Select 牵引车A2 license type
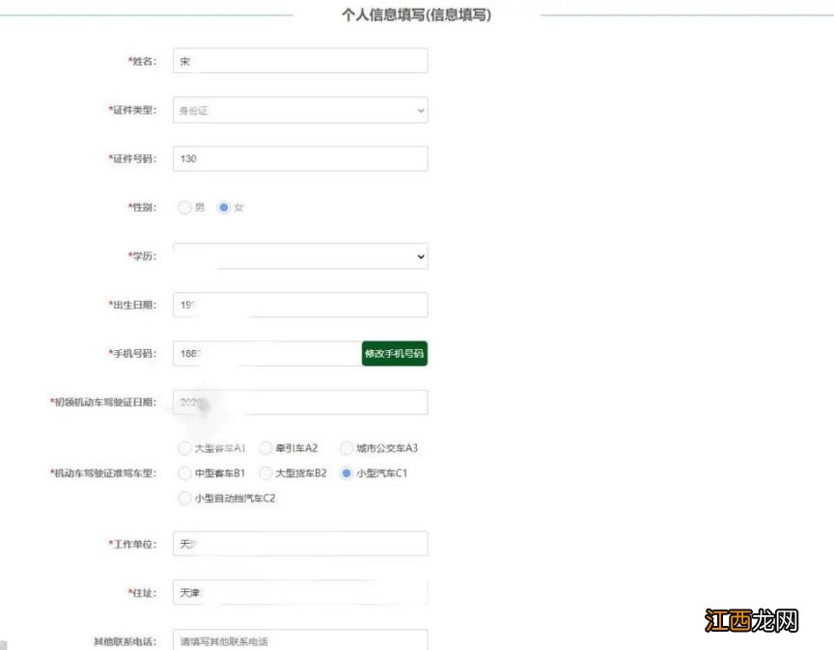Viewport: 834px width, 650px height. click(265, 447)
